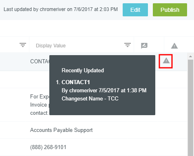The image size is (194, 156).
Task: Click the vertical scrollbar track
Action: click(190, 107)
